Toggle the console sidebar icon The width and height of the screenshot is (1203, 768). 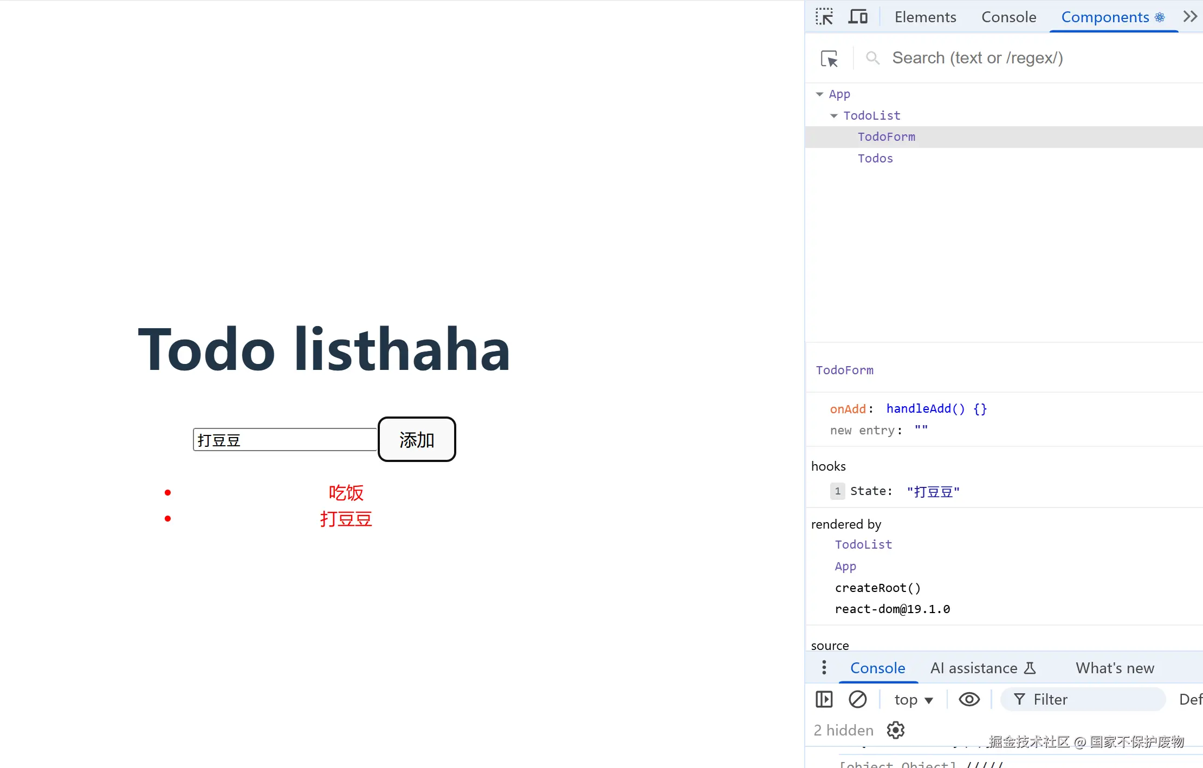tap(824, 699)
